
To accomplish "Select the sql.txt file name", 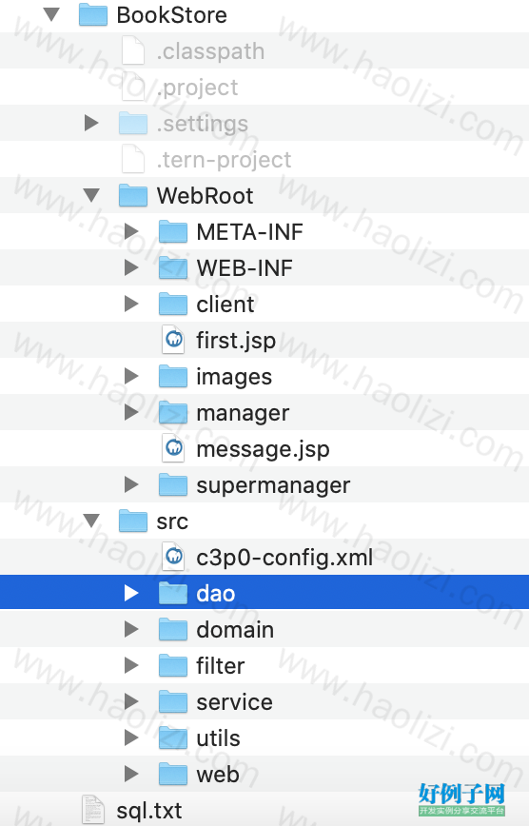I will pos(149,811).
